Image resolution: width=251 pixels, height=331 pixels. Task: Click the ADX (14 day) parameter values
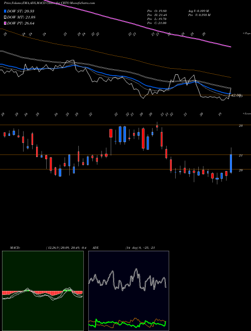tap(140, 248)
